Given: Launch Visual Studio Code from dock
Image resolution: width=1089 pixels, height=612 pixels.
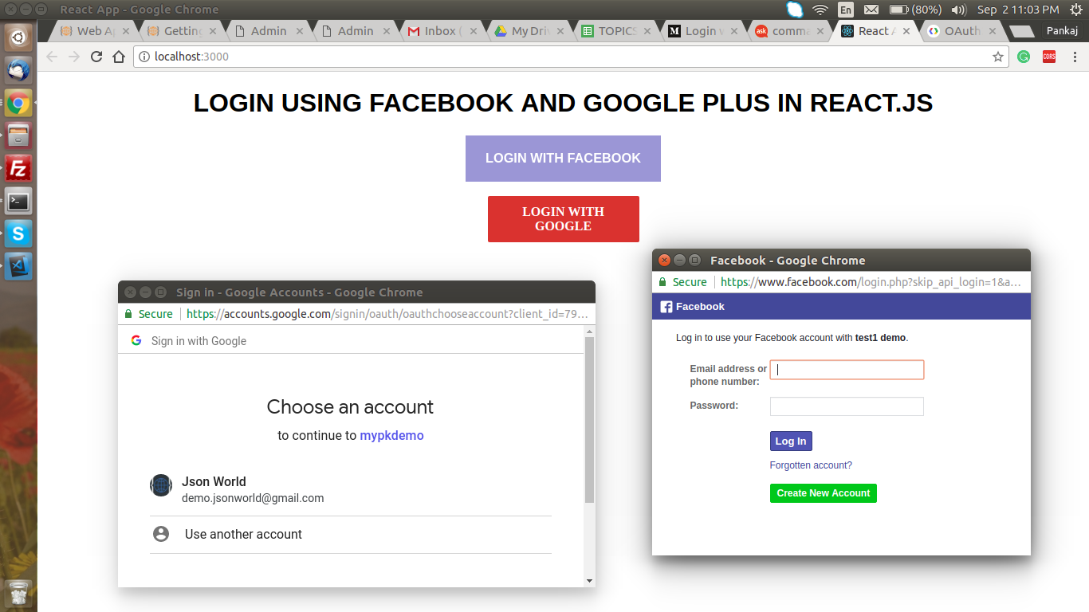Looking at the screenshot, I should [18, 266].
